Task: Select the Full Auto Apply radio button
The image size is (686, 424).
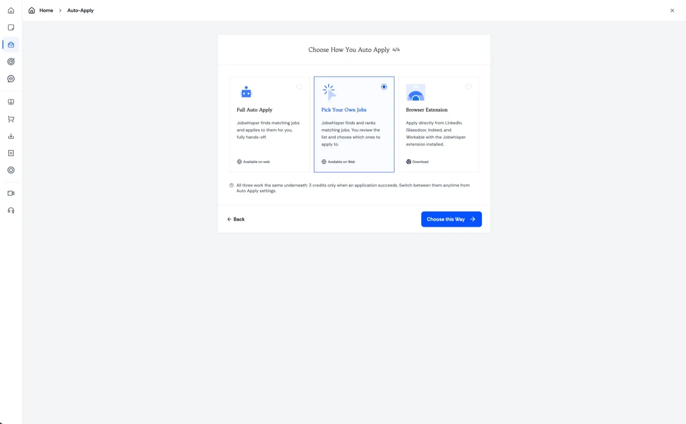Action: pyautogui.click(x=299, y=87)
